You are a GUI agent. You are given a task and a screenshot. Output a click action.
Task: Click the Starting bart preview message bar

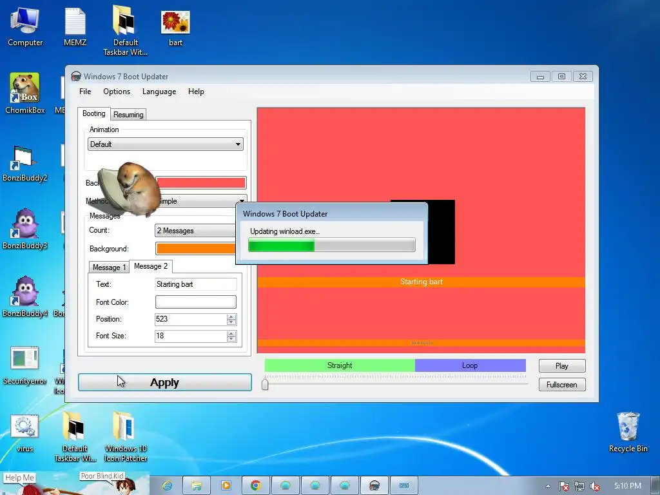click(422, 282)
